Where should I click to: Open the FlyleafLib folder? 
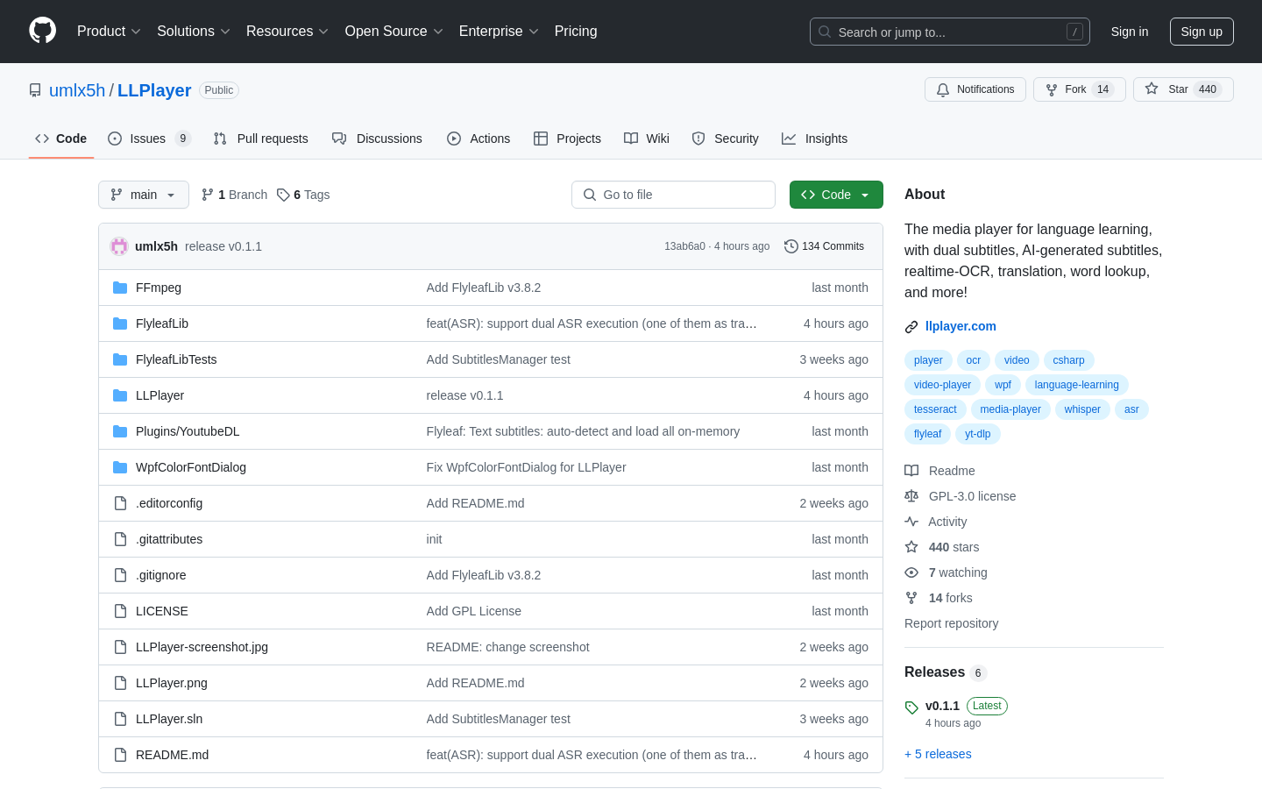162,323
